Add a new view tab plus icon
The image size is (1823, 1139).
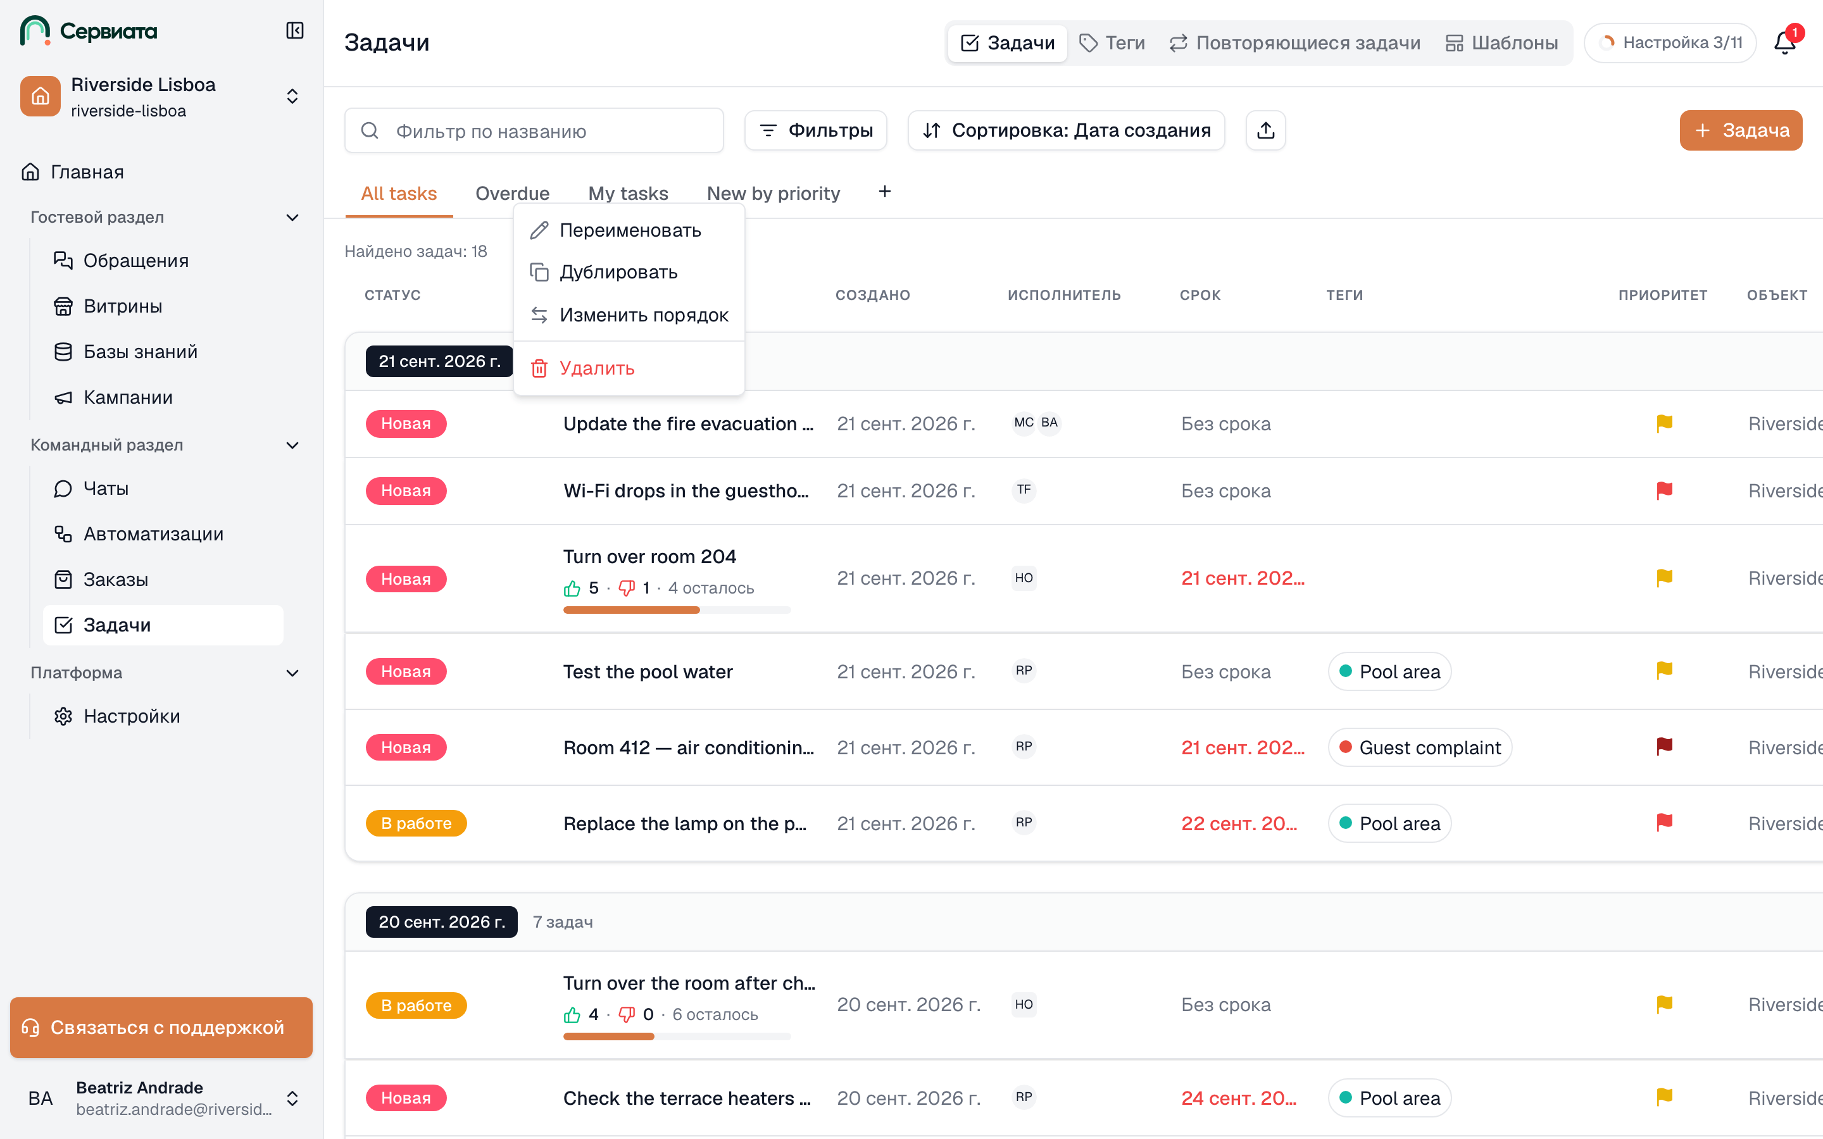[884, 192]
